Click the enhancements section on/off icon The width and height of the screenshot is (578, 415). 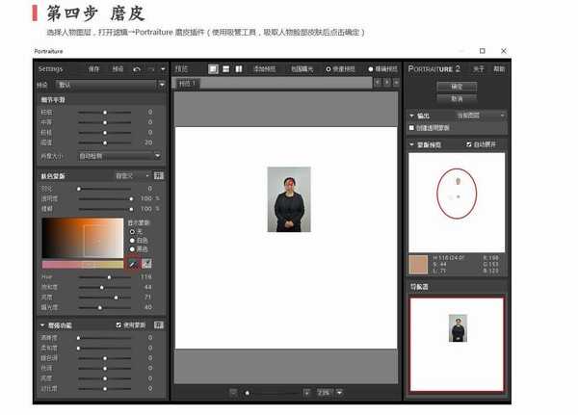click(x=159, y=324)
